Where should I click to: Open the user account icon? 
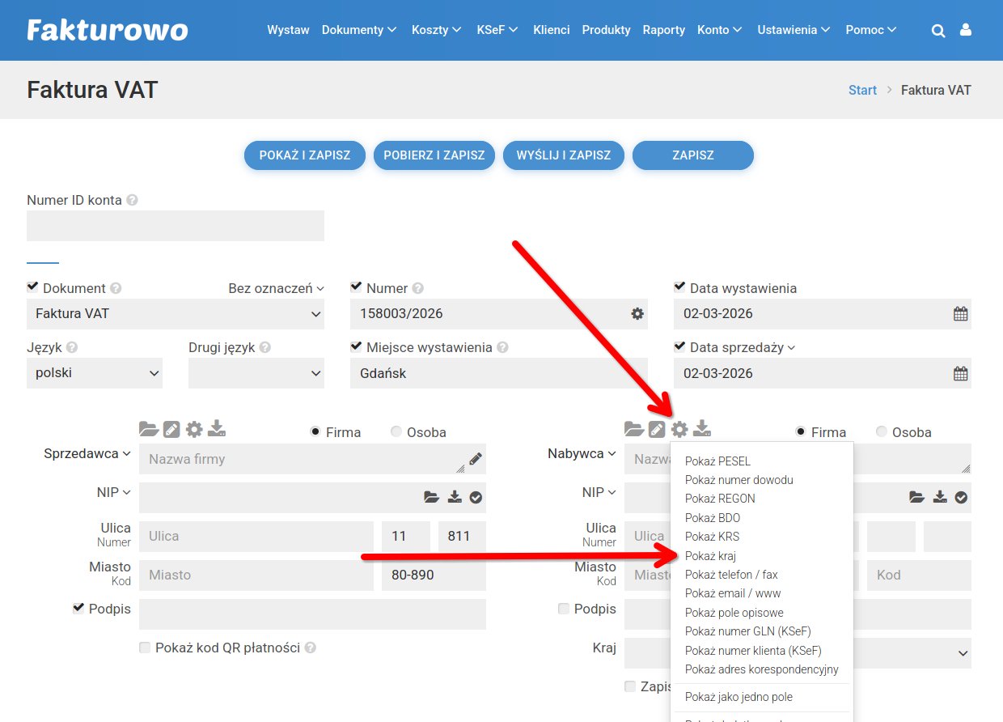pyautogui.click(x=965, y=30)
